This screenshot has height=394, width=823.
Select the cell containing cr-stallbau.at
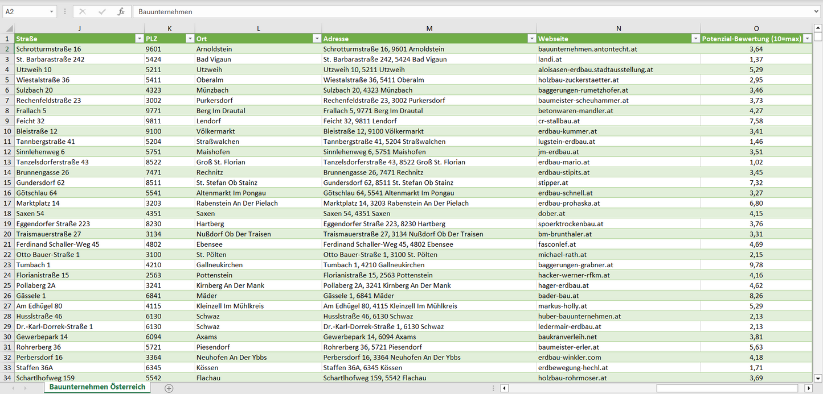(559, 121)
